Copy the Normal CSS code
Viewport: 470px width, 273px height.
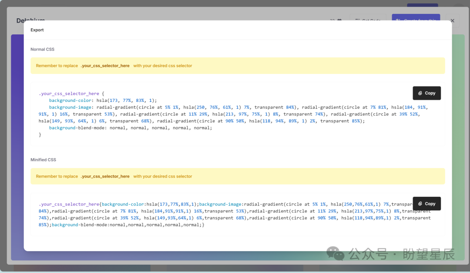pyautogui.click(x=426, y=93)
